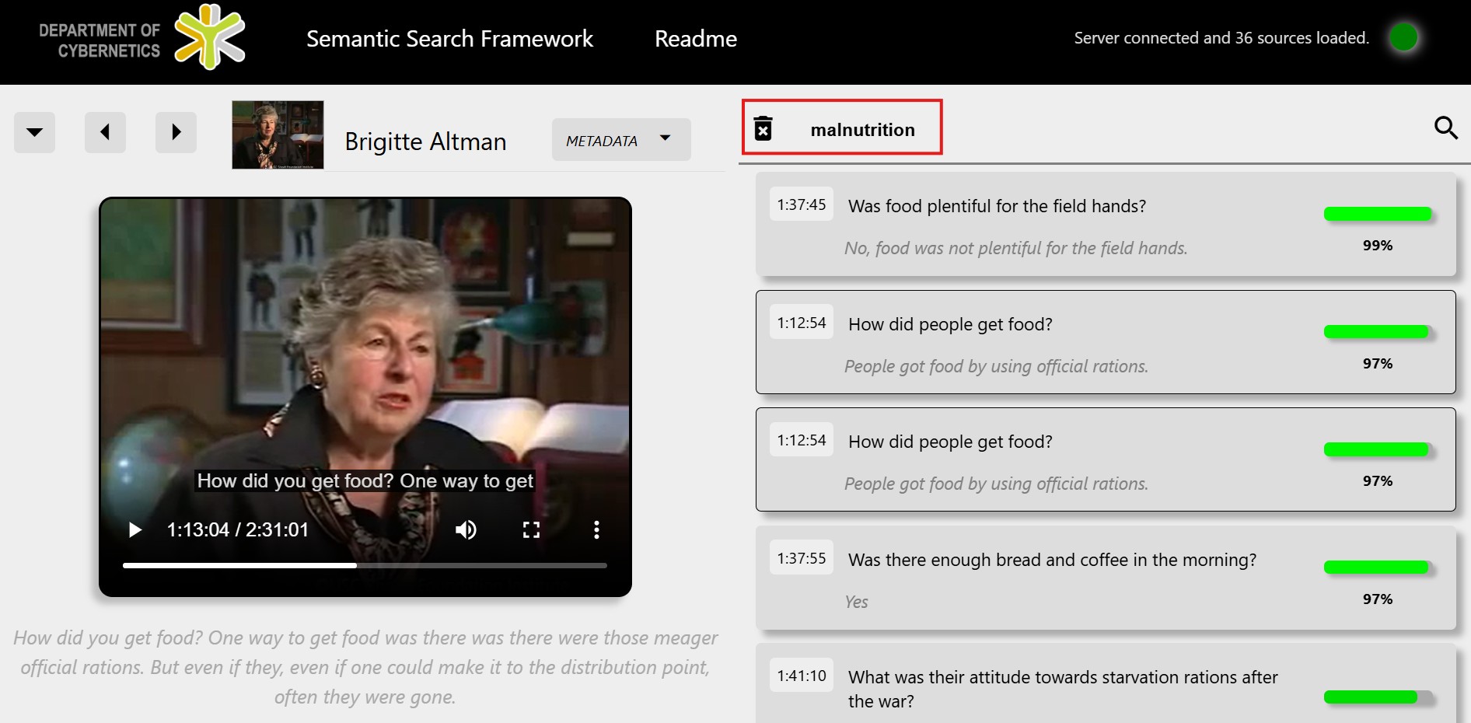Enter fullscreen mode in video player
Viewport: 1471px width, 723px height.
pyautogui.click(x=531, y=530)
